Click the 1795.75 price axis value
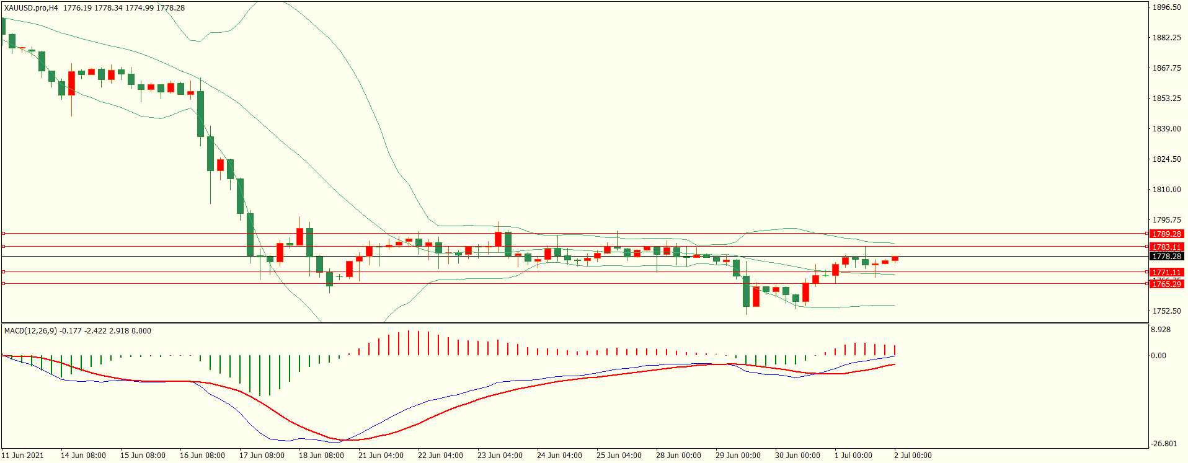The height and width of the screenshot is (463, 1188). pos(1166,220)
